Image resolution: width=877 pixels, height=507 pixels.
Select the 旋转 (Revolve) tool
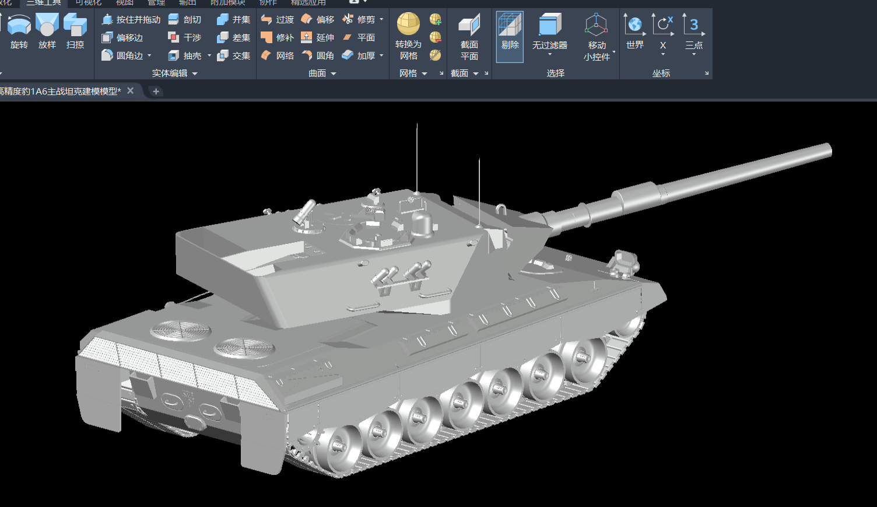(x=19, y=33)
